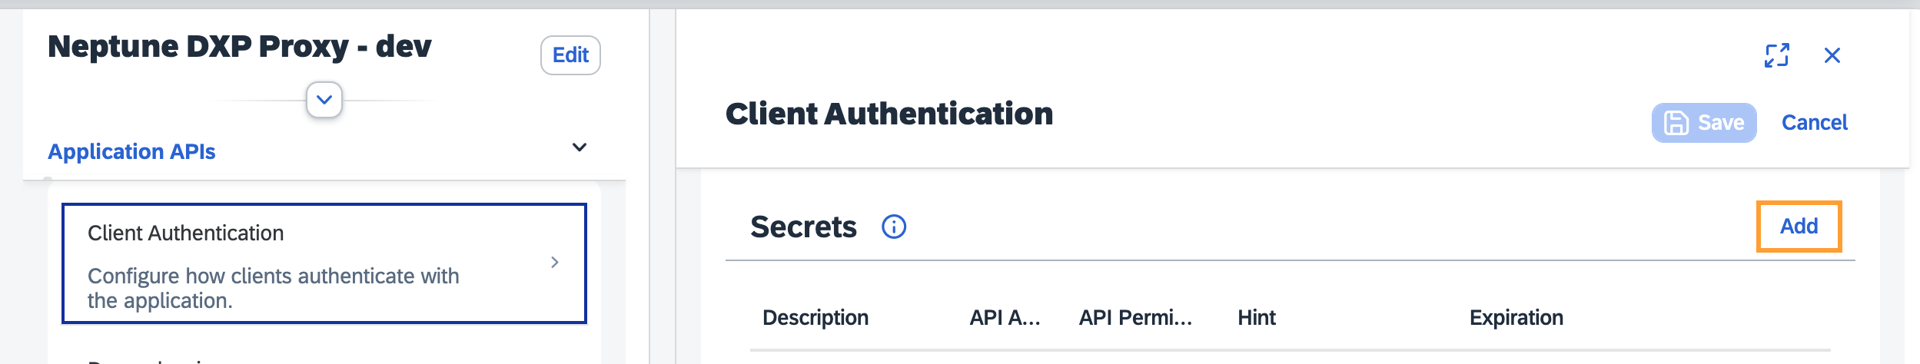Click the arrow on Client Authentication item
The width and height of the screenshot is (1920, 364).
pyautogui.click(x=555, y=263)
